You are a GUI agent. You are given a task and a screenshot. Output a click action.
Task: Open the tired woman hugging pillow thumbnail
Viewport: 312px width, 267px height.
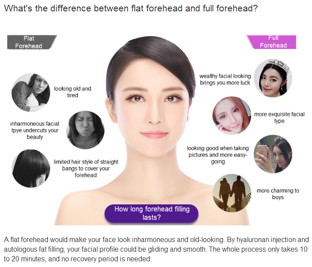point(31,92)
